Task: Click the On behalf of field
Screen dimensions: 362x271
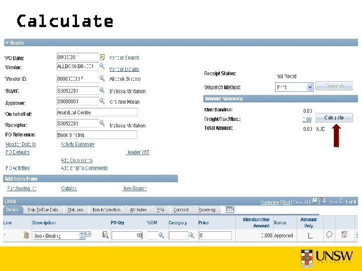Action: [97, 112]
